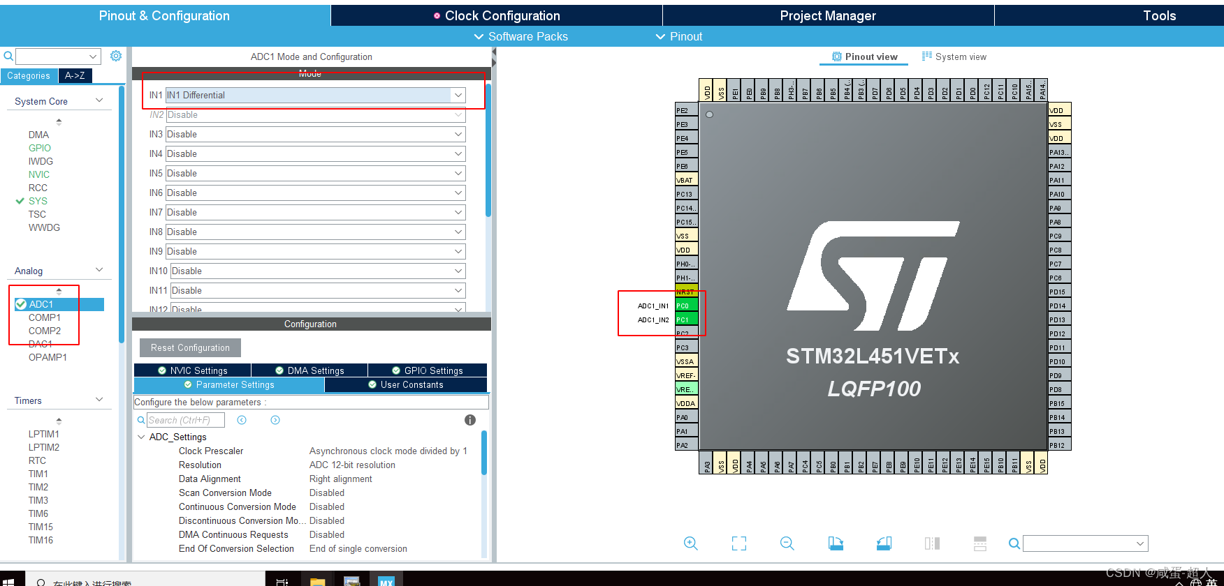Switch to Clock Configuration tab
The width and height of the screenshot is (1224, 586).
(497, 15)
